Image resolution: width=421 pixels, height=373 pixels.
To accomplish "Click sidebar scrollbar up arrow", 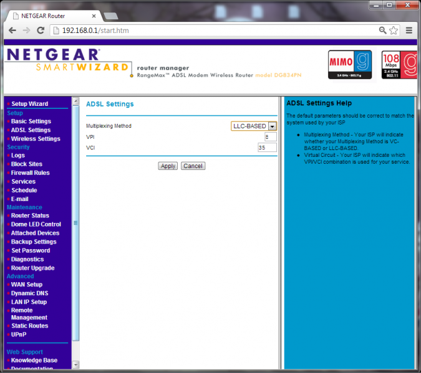I will click(75, 101).
